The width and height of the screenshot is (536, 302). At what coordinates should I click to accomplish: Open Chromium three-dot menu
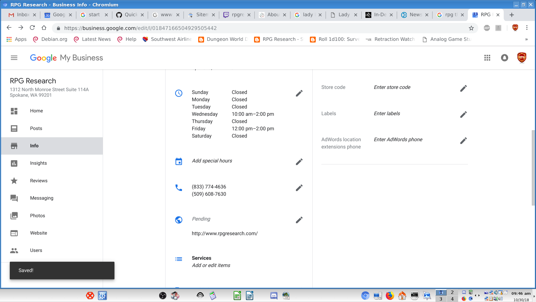[527, 28]
